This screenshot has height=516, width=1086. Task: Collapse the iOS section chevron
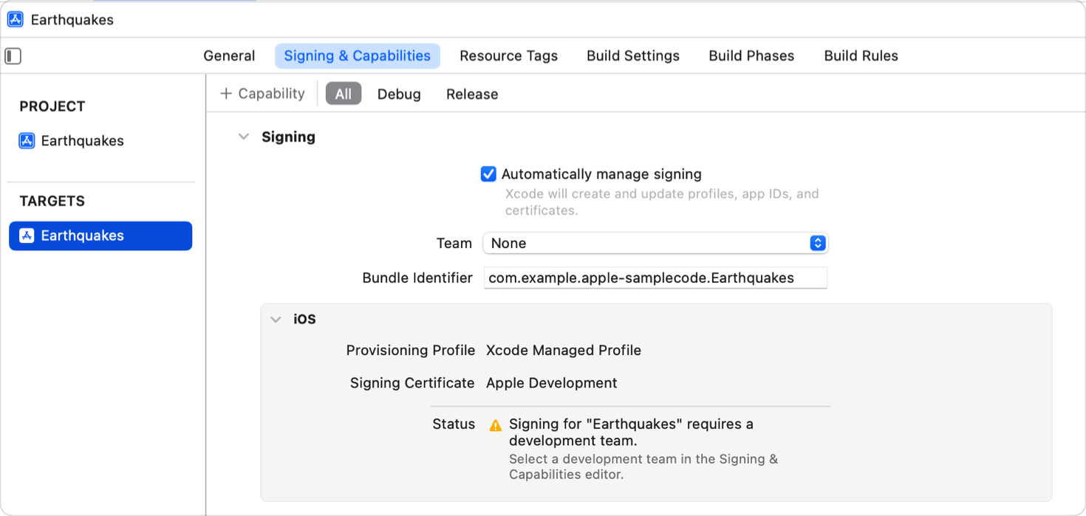pos(276,320)
